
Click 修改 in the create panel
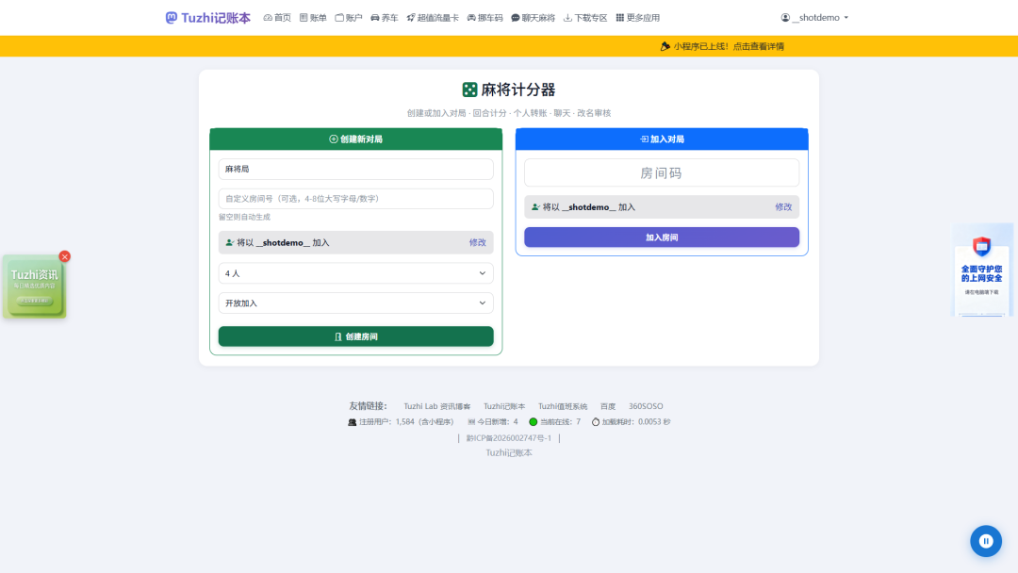(477, 243)
